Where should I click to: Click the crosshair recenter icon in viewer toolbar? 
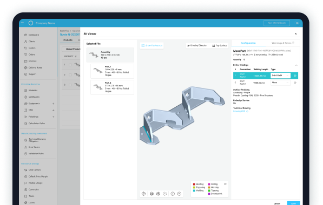(x=143, y=194)
